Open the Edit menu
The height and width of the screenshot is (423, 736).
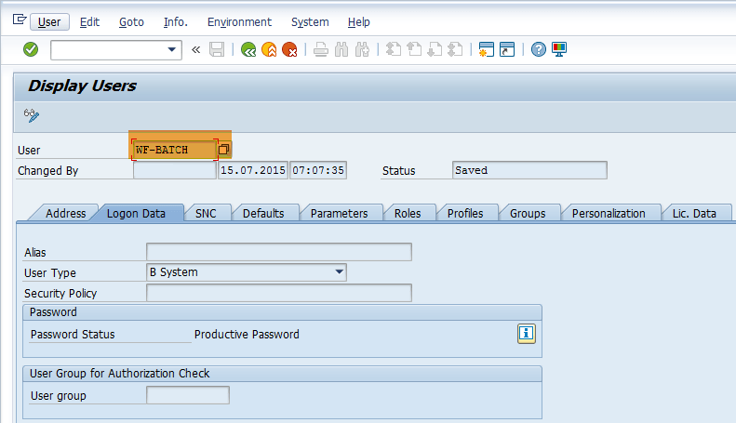89,22
